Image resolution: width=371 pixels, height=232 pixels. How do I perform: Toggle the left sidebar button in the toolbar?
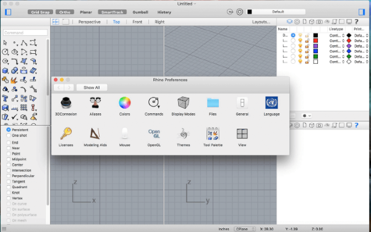click(8, 12)
